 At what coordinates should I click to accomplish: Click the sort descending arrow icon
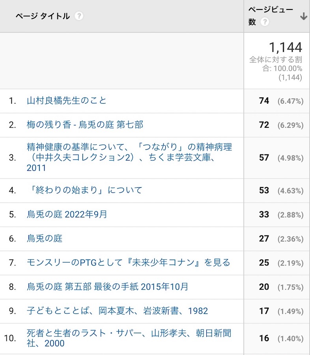(303, 16)
